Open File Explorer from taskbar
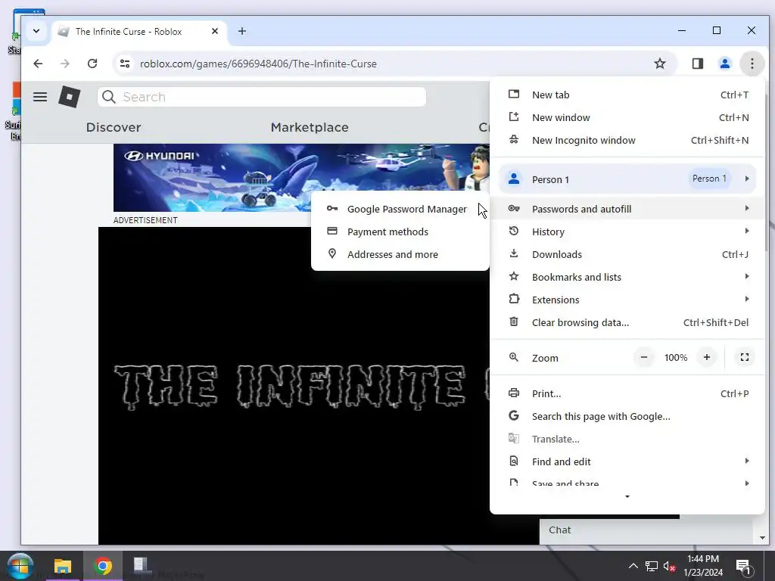Viewport: 775px width, 581px height. tap(63, 566)
